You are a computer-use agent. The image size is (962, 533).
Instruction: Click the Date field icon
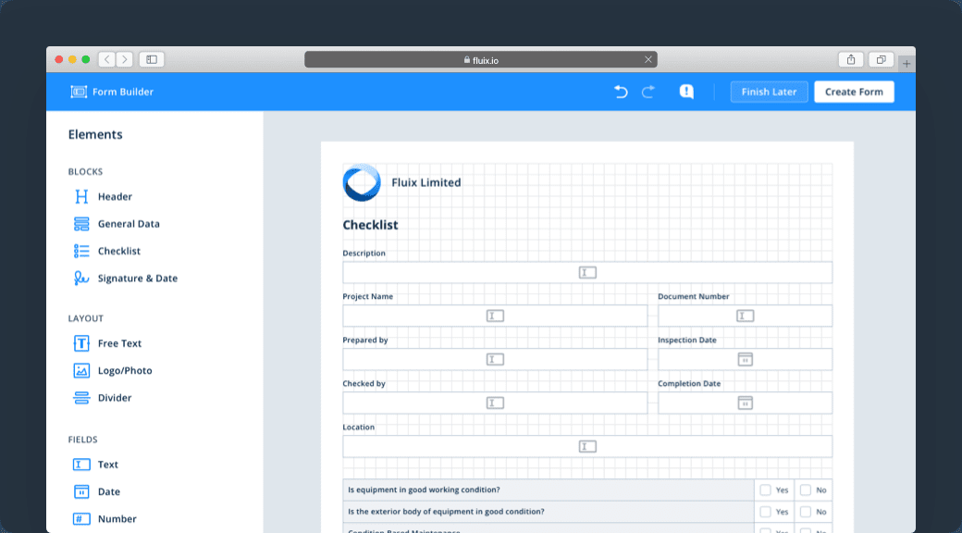coord(81,491)
